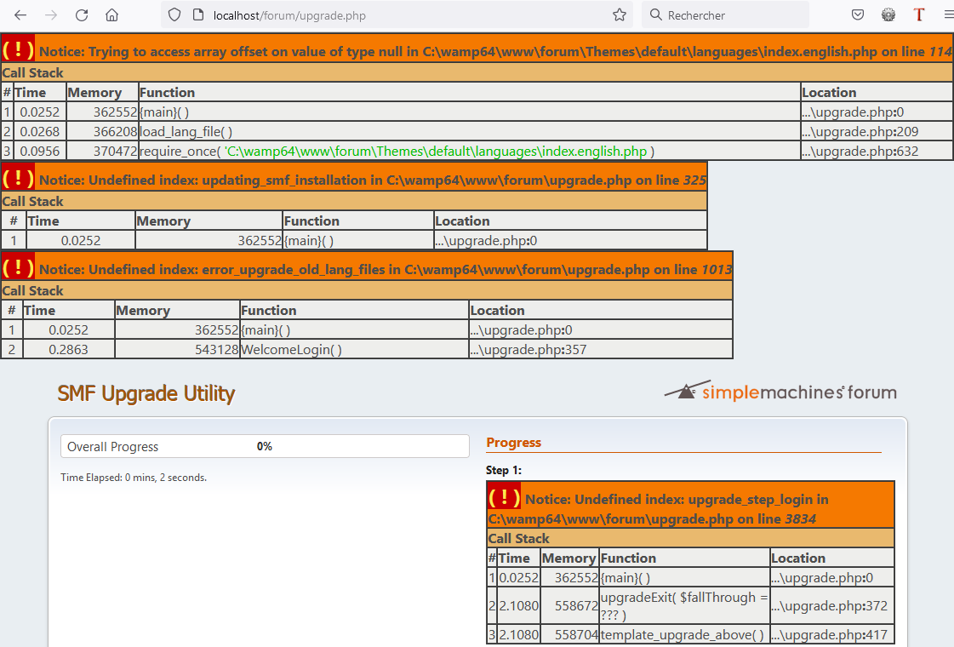The height and width of the screenshot is (647, 954).
Task: Click the shield tracking protection icon
Action: tap(174, 15)
